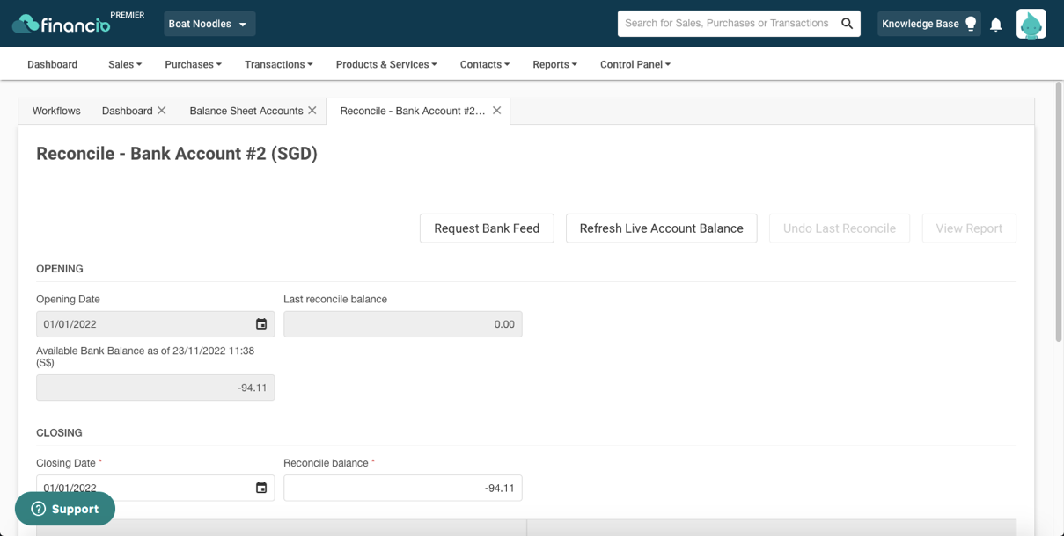Expand the Sales menu

(x=124, y=64)
